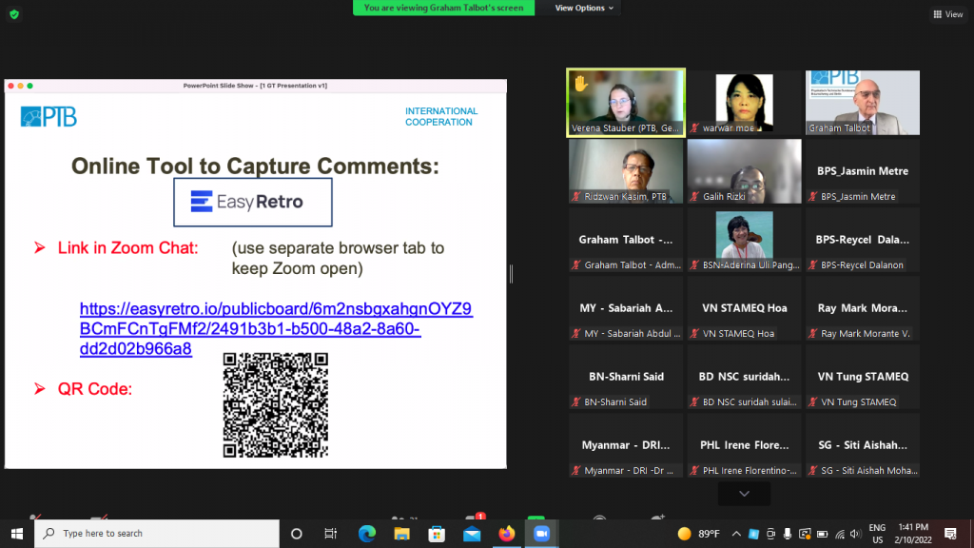The width and height of the screenshot is (974, 548).
Task: Open Microsoft Store from the taskbar
Action: pos(437,533)
